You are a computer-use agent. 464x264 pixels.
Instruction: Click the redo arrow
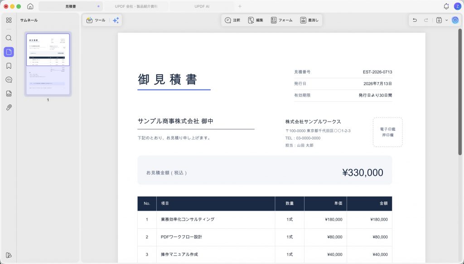click(426, 20)
